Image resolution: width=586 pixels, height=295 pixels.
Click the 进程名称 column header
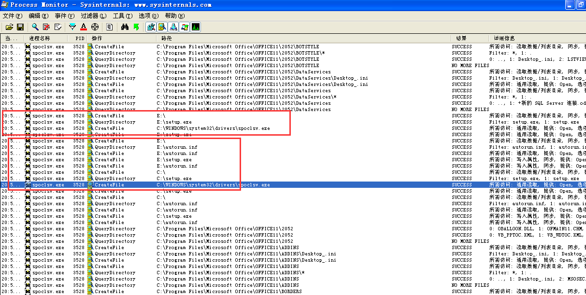[x=40, y=38]
